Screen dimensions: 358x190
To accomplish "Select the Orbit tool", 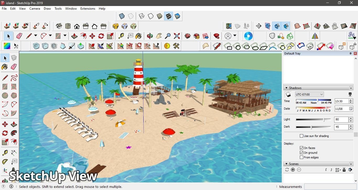I will [x=150, y=36].
